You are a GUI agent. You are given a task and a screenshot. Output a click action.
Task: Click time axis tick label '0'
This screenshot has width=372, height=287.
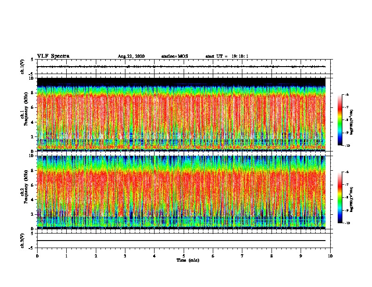pos(37,256)
